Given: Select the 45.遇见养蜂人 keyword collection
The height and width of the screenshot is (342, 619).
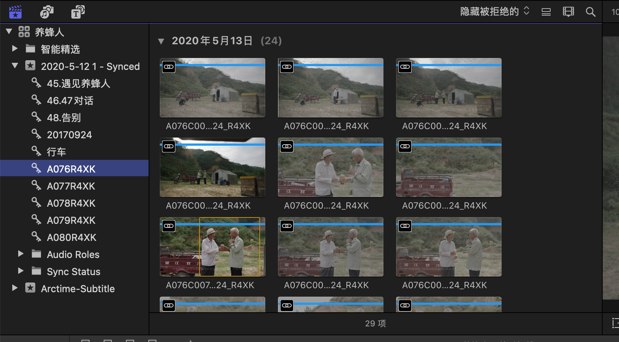Looking at the screenshot, I should click(x=78, y=84).
